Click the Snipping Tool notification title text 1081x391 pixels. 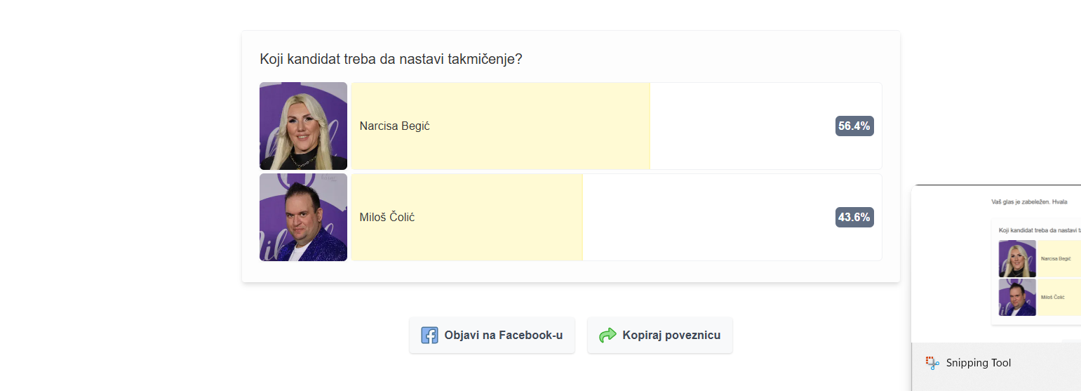(x=979, y=363)
